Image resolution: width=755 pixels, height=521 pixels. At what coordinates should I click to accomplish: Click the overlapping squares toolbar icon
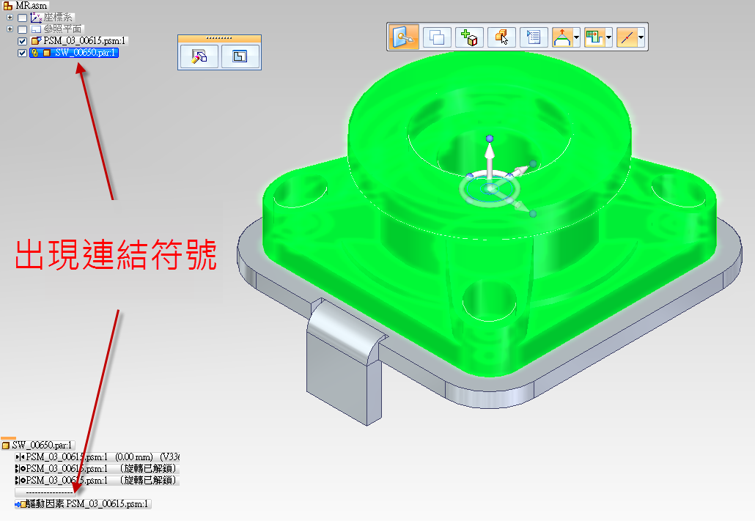click(438, 37)
